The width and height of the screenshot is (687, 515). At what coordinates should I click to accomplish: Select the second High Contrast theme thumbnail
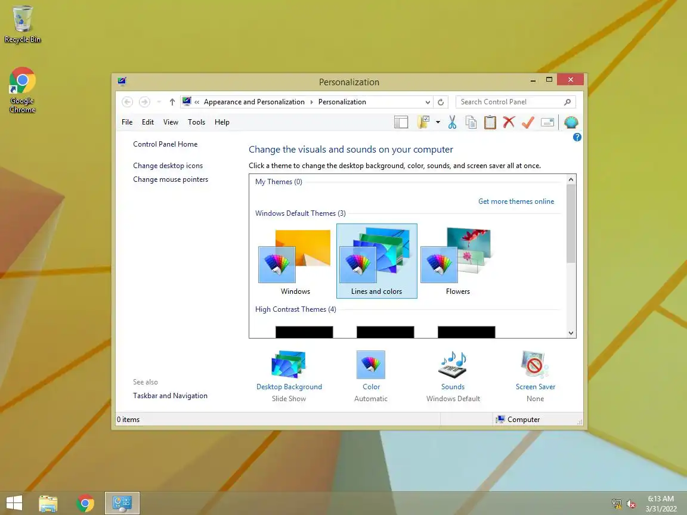pos(385,332)
